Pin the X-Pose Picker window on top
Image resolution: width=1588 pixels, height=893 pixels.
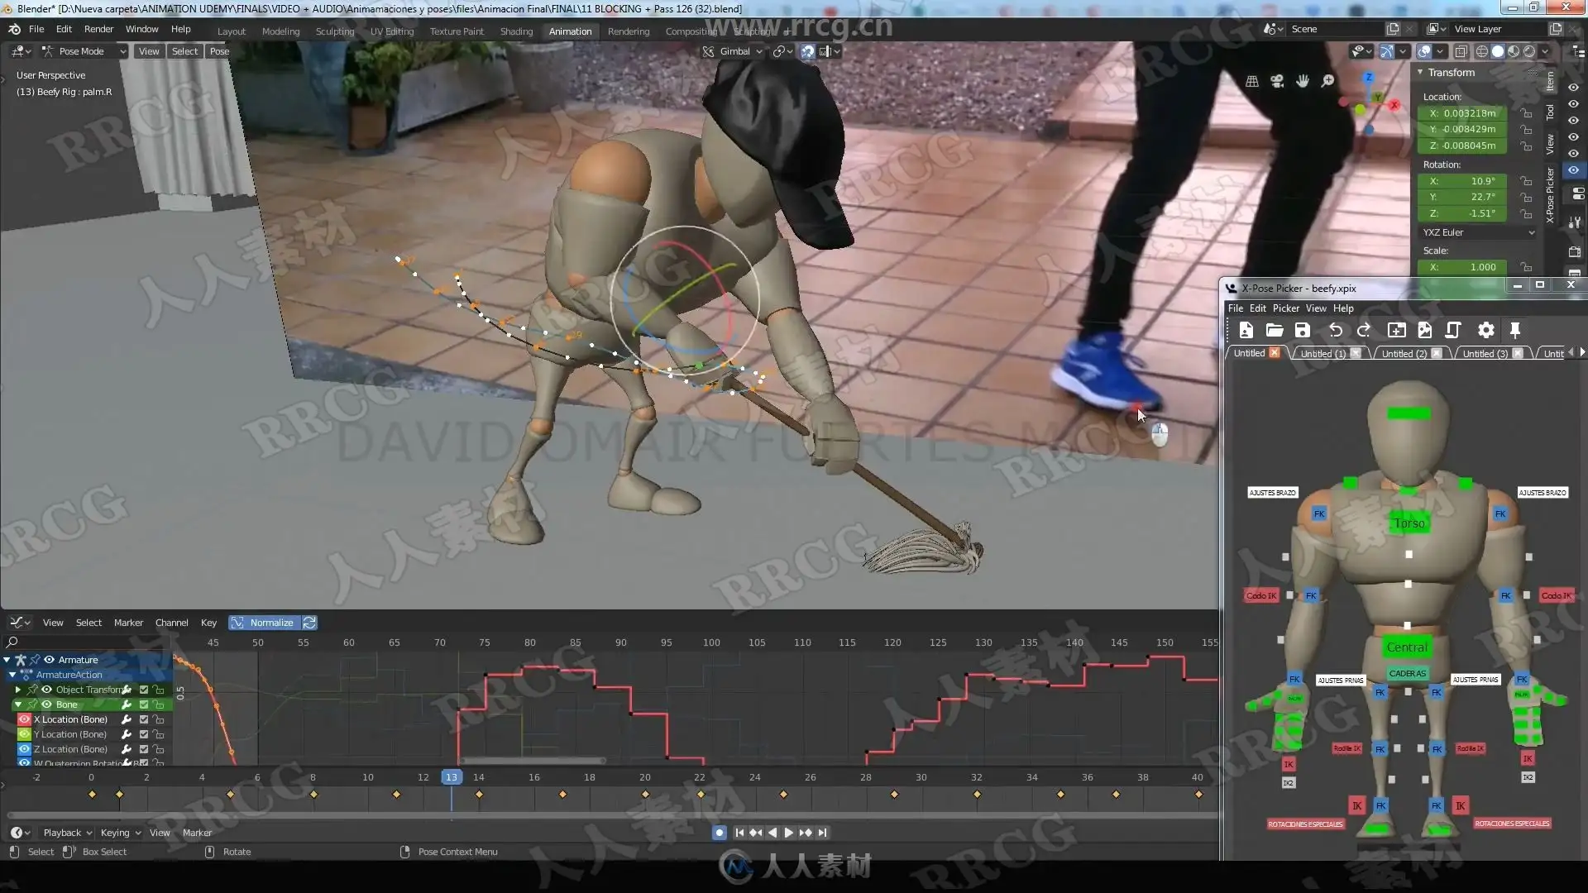[1515, 331]
